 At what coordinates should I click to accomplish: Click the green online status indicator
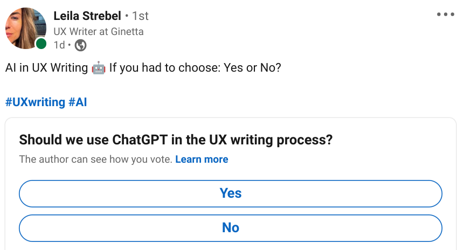(x=41, y=44)
